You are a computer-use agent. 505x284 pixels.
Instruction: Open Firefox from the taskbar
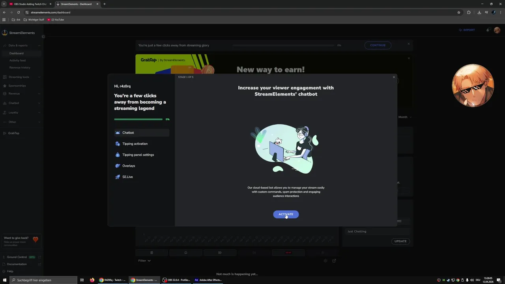point(92,280)
